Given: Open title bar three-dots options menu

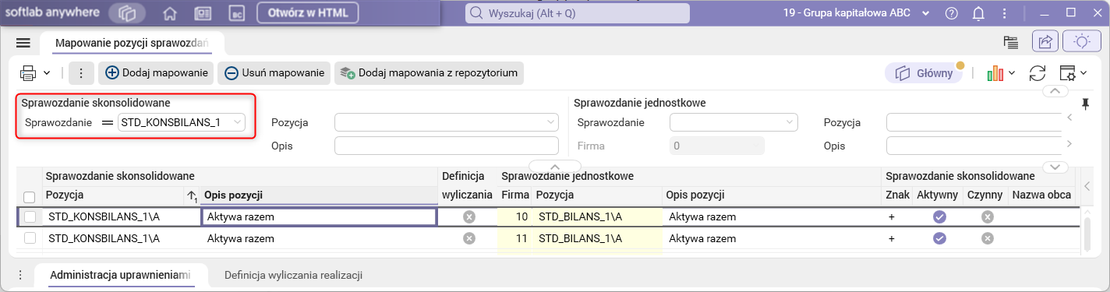Looking at the screenshot, I should tap(1005, 13).
